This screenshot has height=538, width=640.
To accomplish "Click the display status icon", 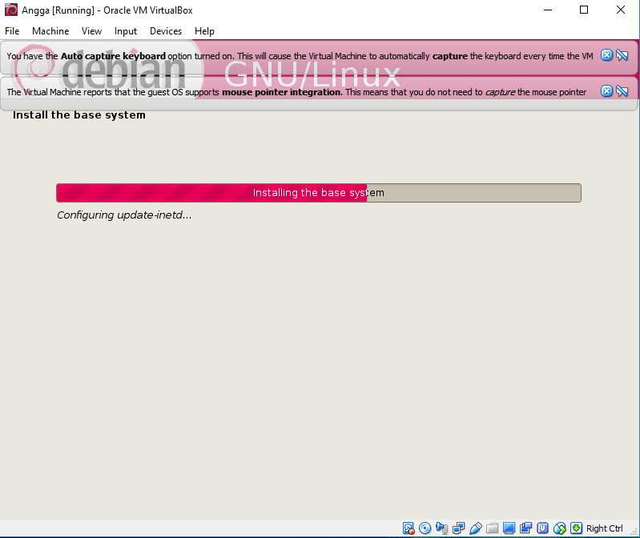I will (x=509, y=528).
